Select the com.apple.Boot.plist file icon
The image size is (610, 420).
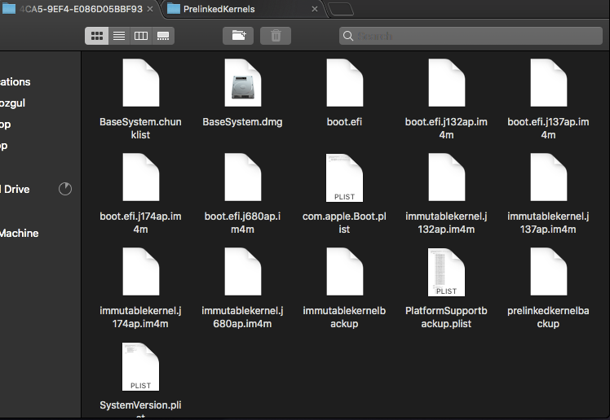pyautogui.click(x=345, y=177)
